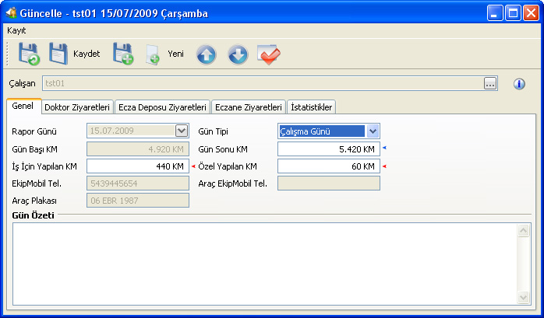Click the Gün Sonu KM field

point(328,149)
